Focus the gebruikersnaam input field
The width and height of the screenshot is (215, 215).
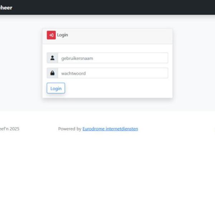(113, 58)
